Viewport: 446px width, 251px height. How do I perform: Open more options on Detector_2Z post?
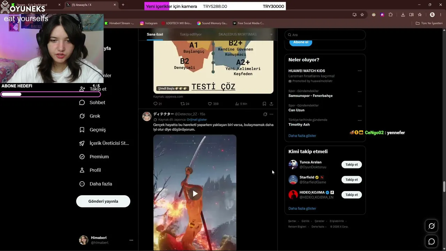271,114
